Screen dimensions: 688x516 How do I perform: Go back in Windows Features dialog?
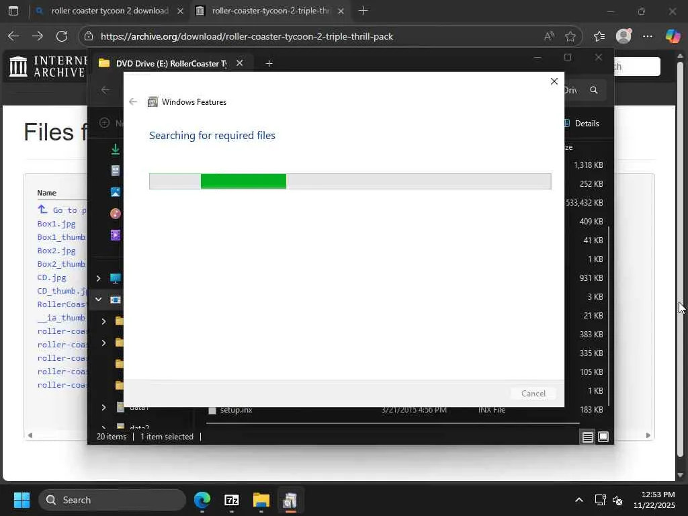(x=133, y=102)
